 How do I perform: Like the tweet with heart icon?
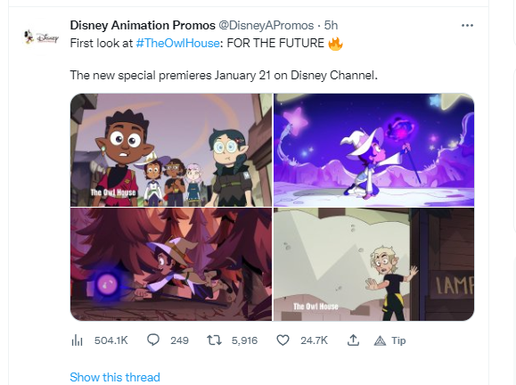(x=283, y=340)
